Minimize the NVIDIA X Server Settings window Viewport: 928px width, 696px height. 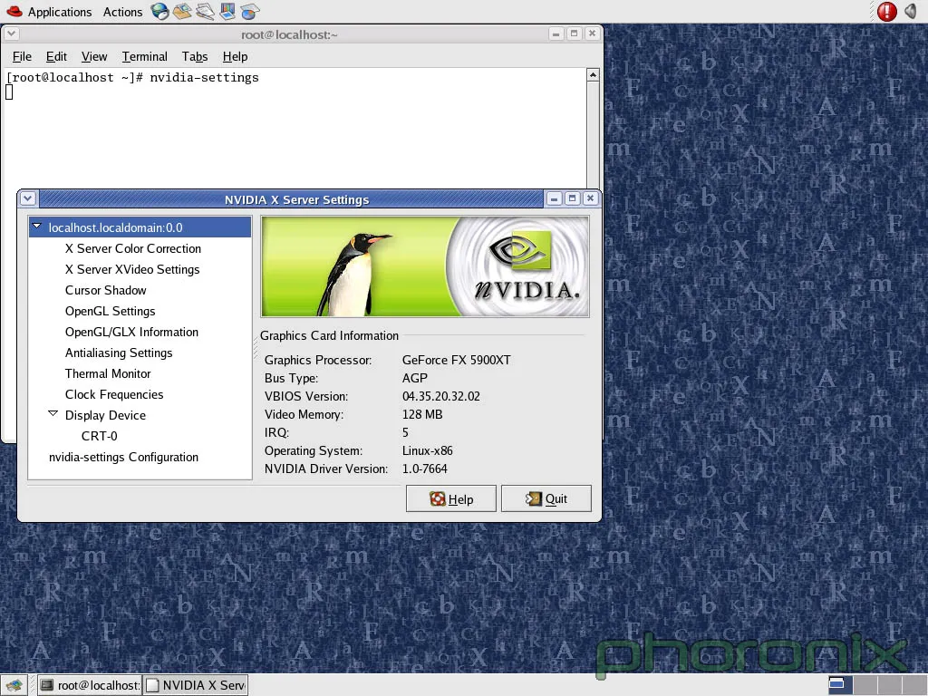point(554,198)
